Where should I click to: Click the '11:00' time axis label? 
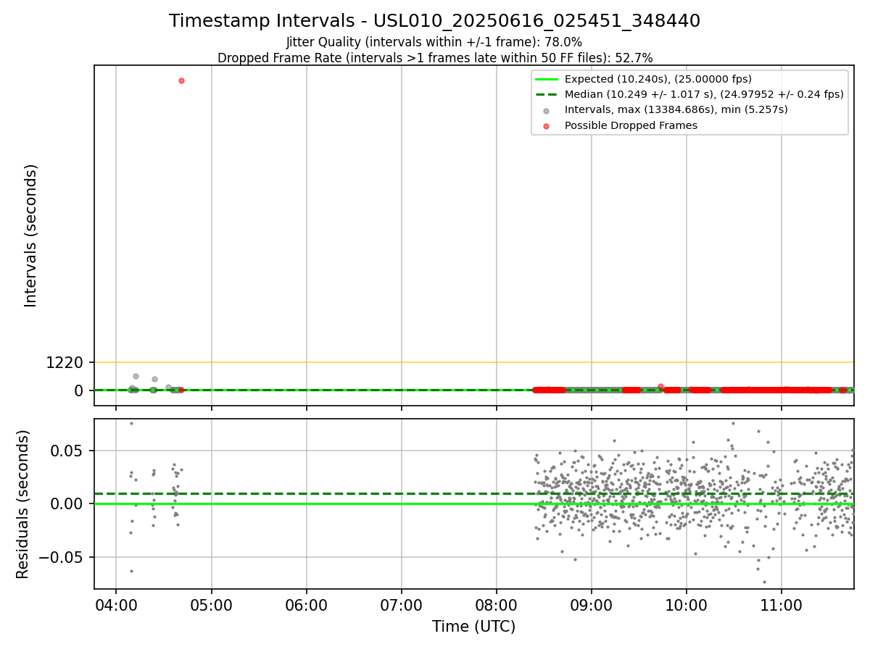781,605
